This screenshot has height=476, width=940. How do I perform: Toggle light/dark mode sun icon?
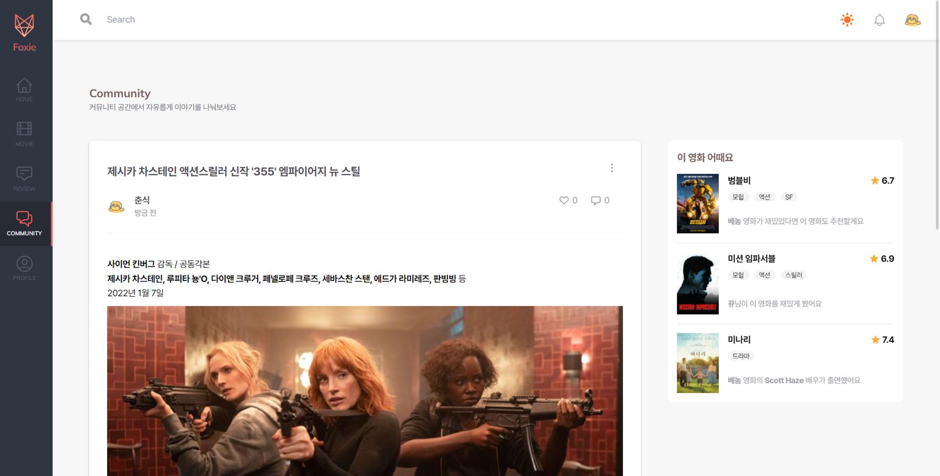847,20
